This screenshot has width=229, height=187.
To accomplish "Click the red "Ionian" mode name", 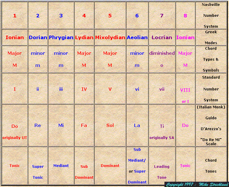I will click(15, 37).
